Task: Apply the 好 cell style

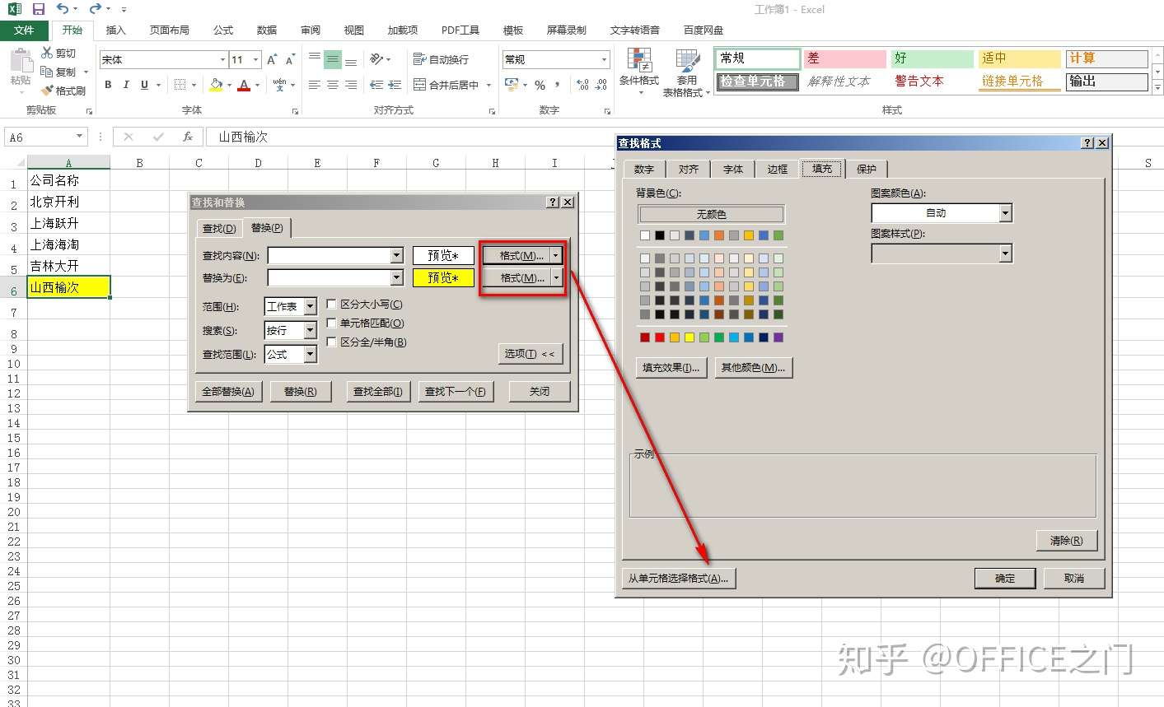Action: pyautogui.click(x=933, y=58)
